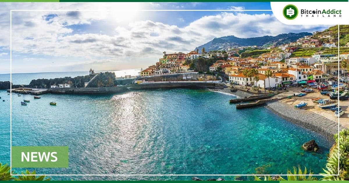Click the Bitcoin Addict brand name text
The image size is (349, 183).
pos(321,11)
